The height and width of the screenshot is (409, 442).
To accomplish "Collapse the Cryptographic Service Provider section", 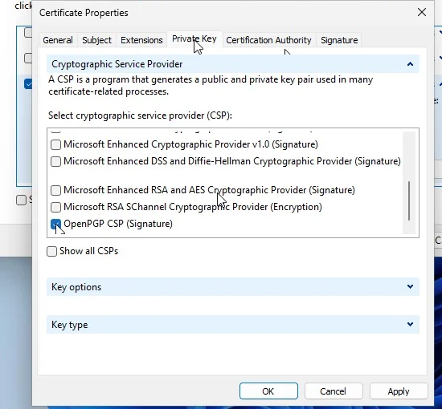I will (410, 64).
